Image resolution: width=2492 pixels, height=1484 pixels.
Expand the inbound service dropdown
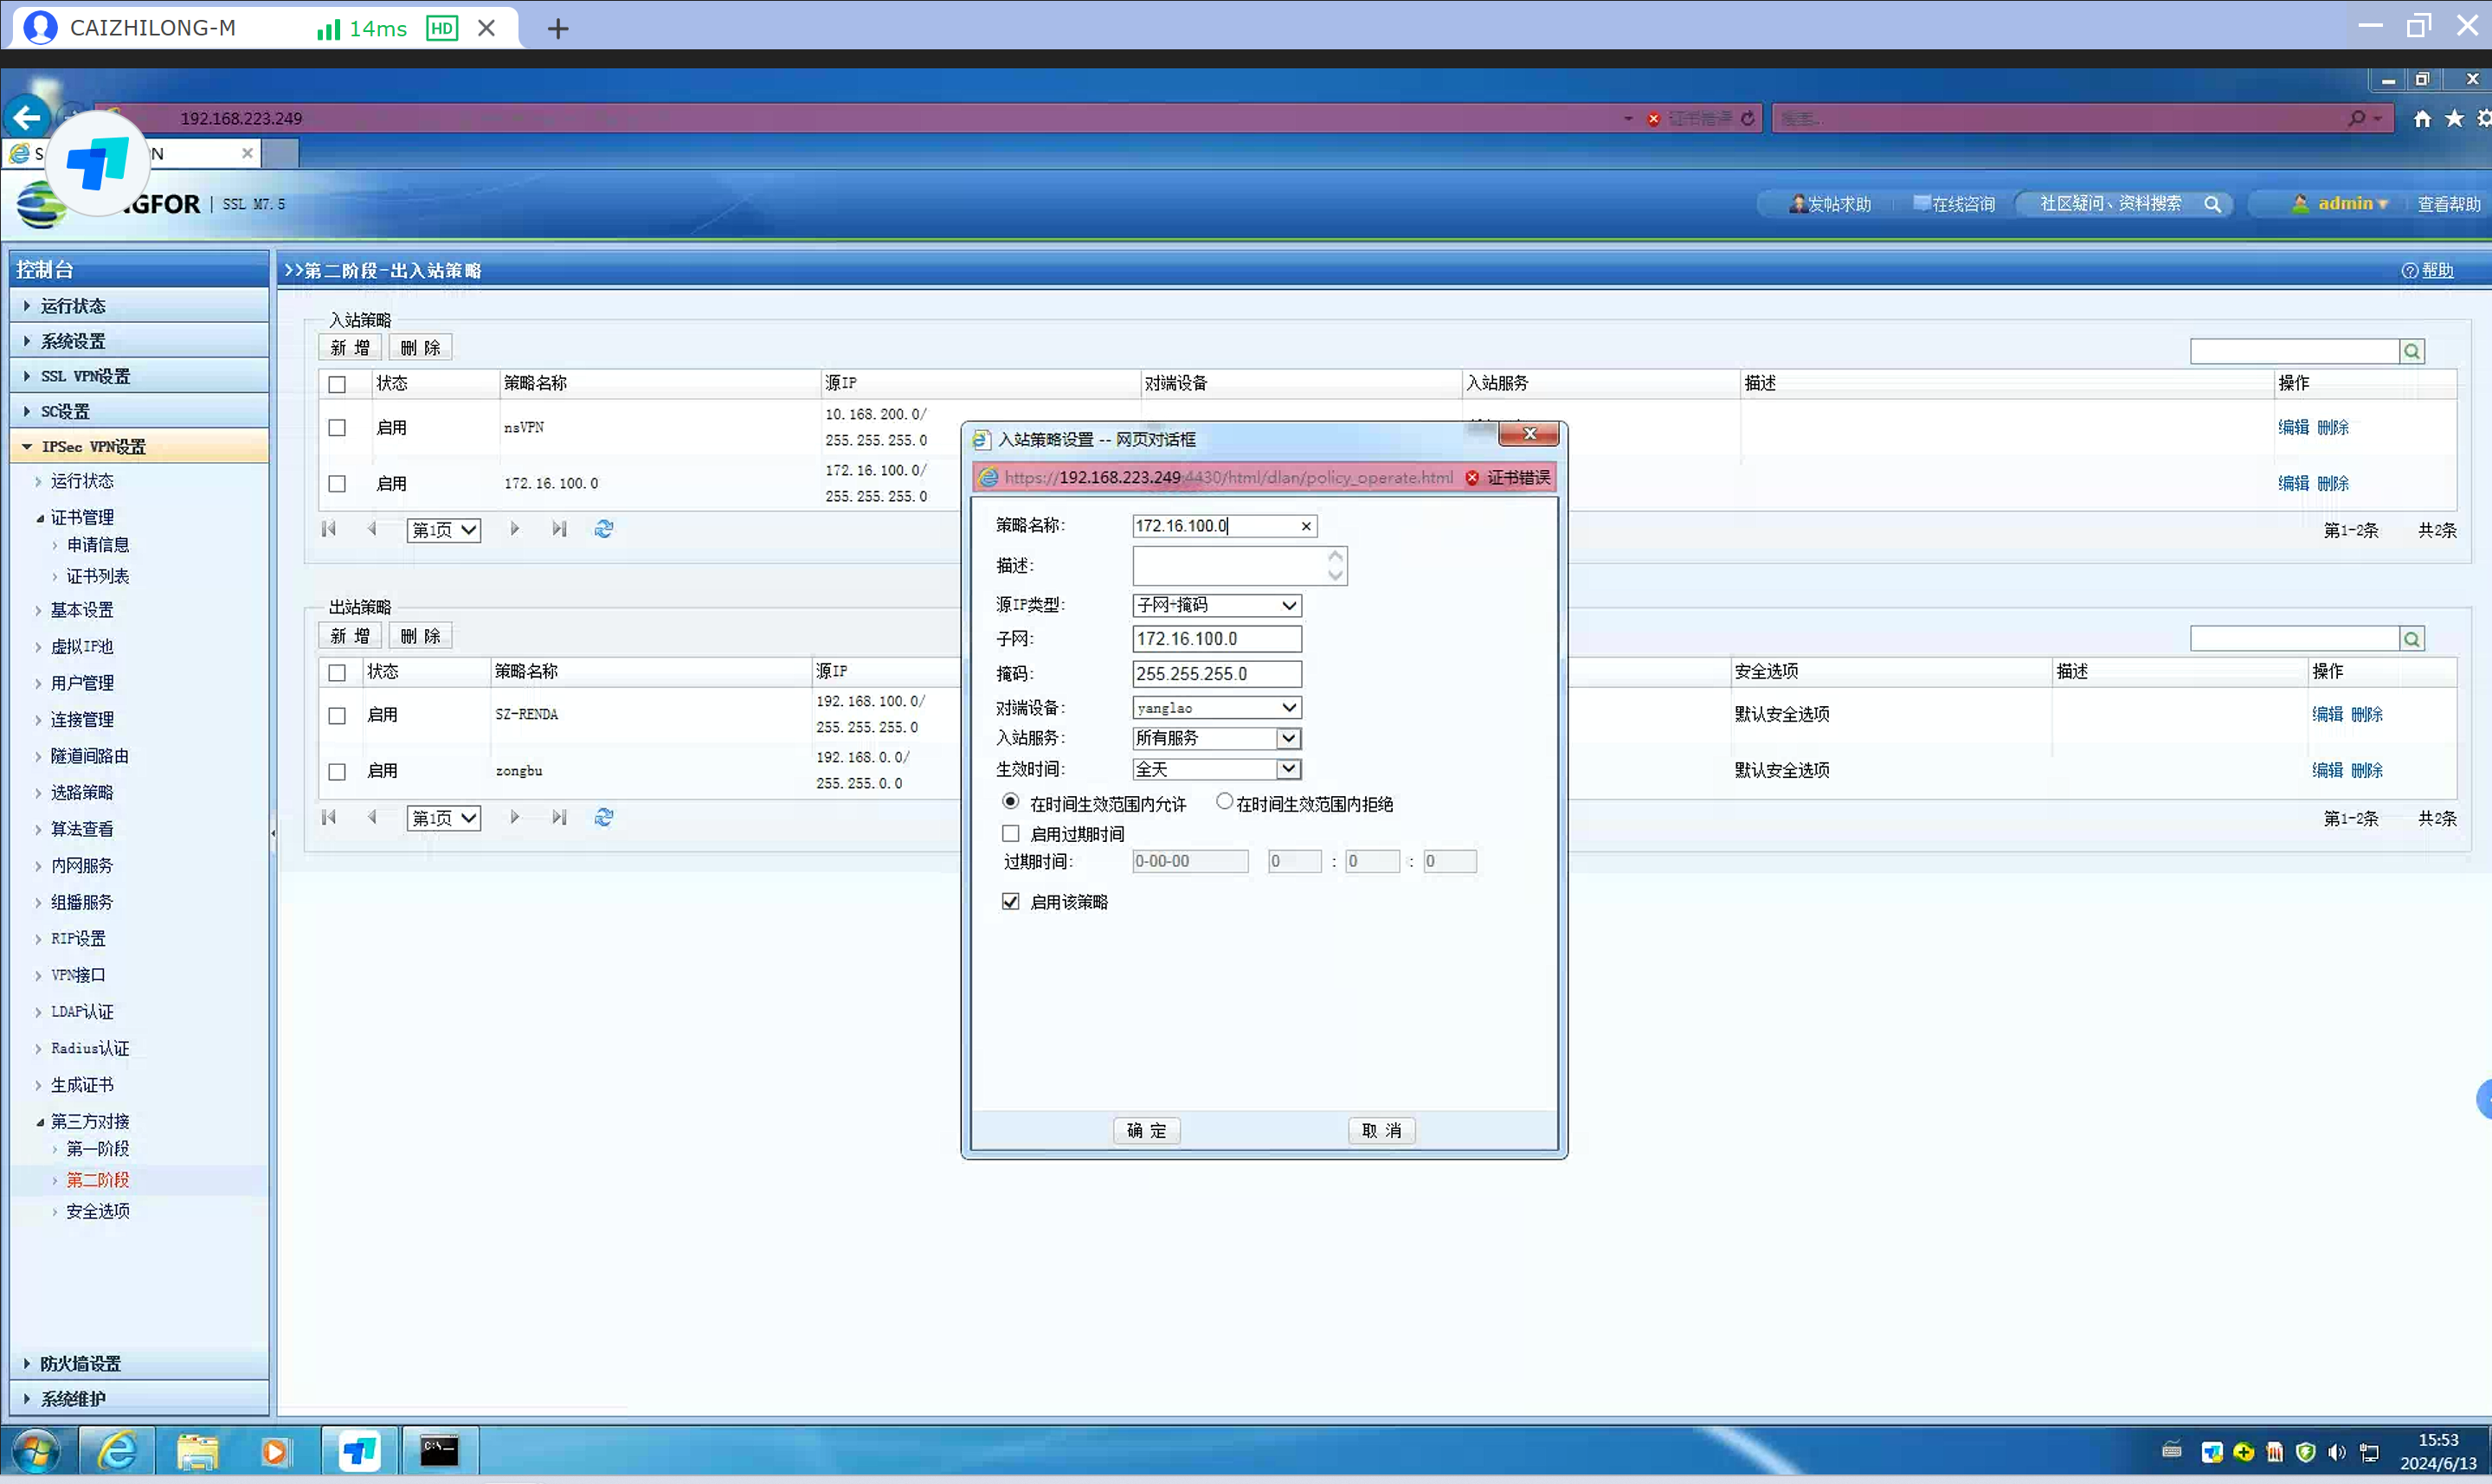point(1288,738)
